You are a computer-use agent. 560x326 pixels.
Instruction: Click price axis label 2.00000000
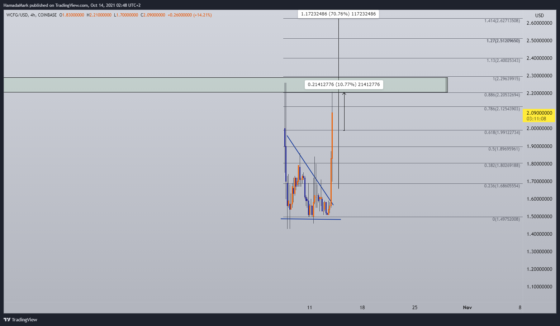tap(539, 128)
